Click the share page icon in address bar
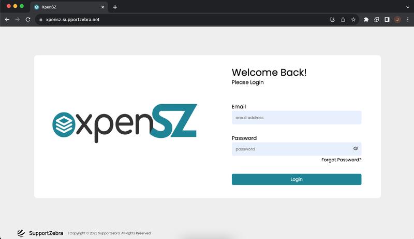Image resolution: width=414 pixels, height=239 pixels. click(343, 20)
